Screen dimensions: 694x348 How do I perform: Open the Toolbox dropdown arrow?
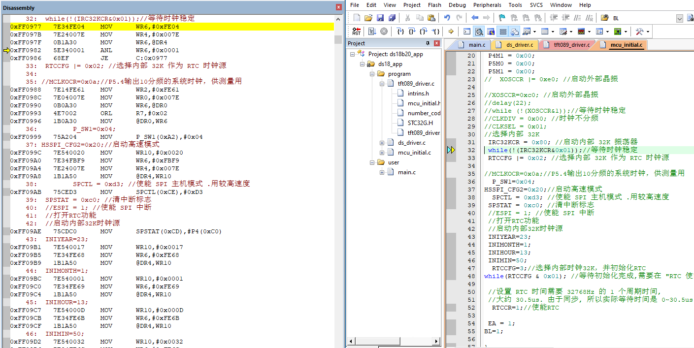point(648,31)
